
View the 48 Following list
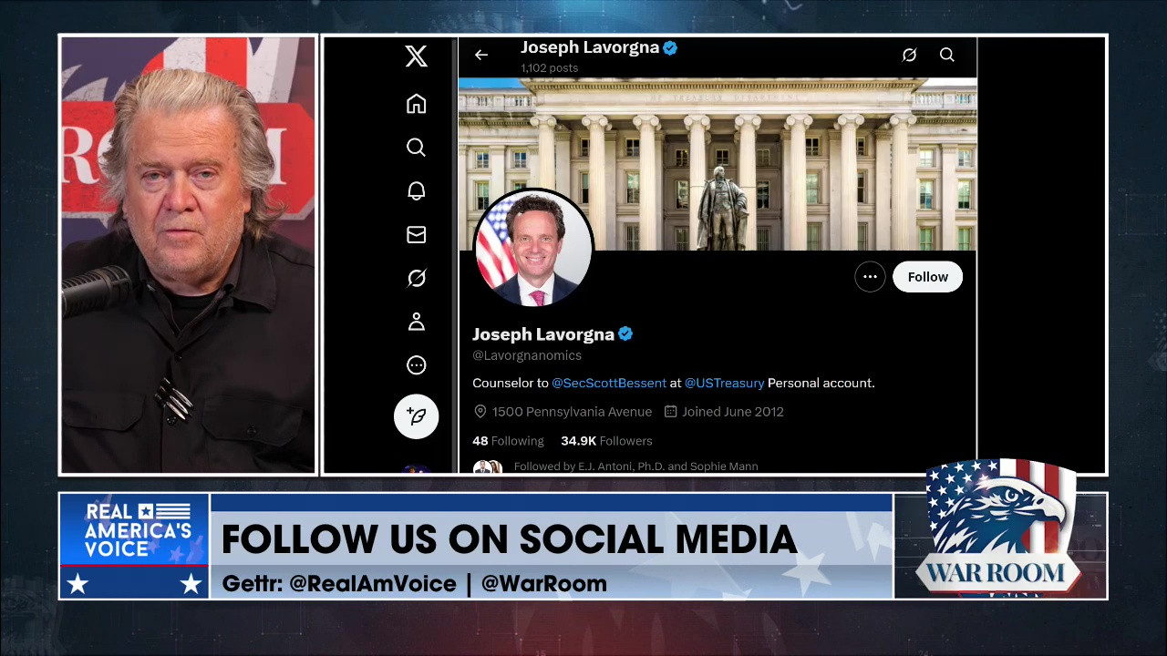pos(508,441)
